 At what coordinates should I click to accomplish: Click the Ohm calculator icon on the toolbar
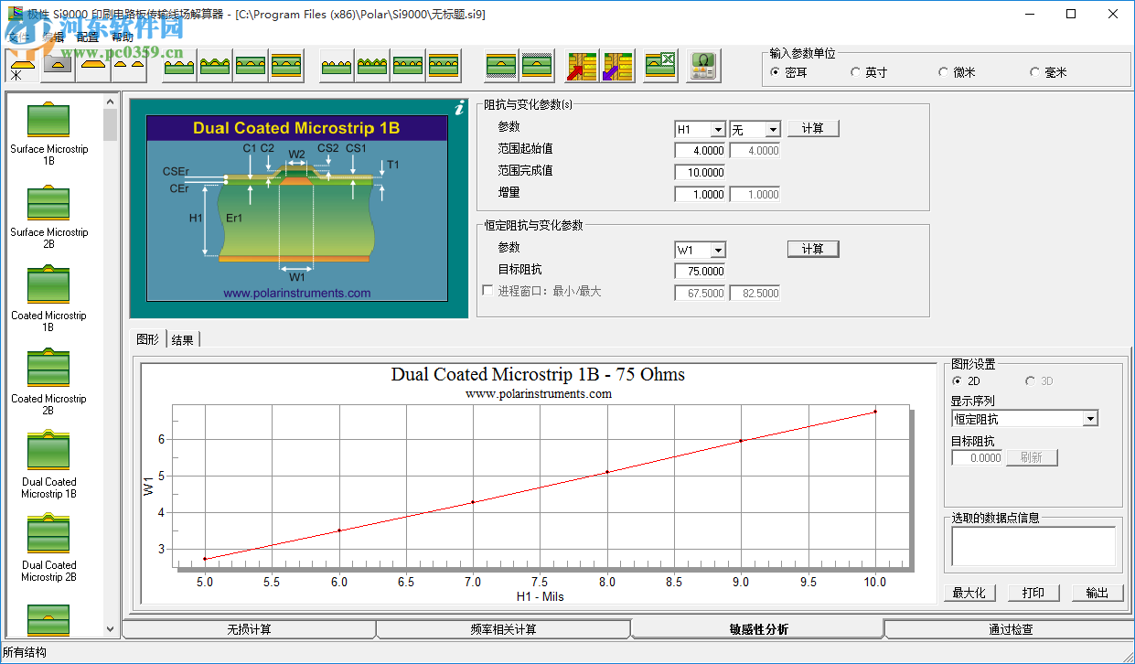coord(702,65)
